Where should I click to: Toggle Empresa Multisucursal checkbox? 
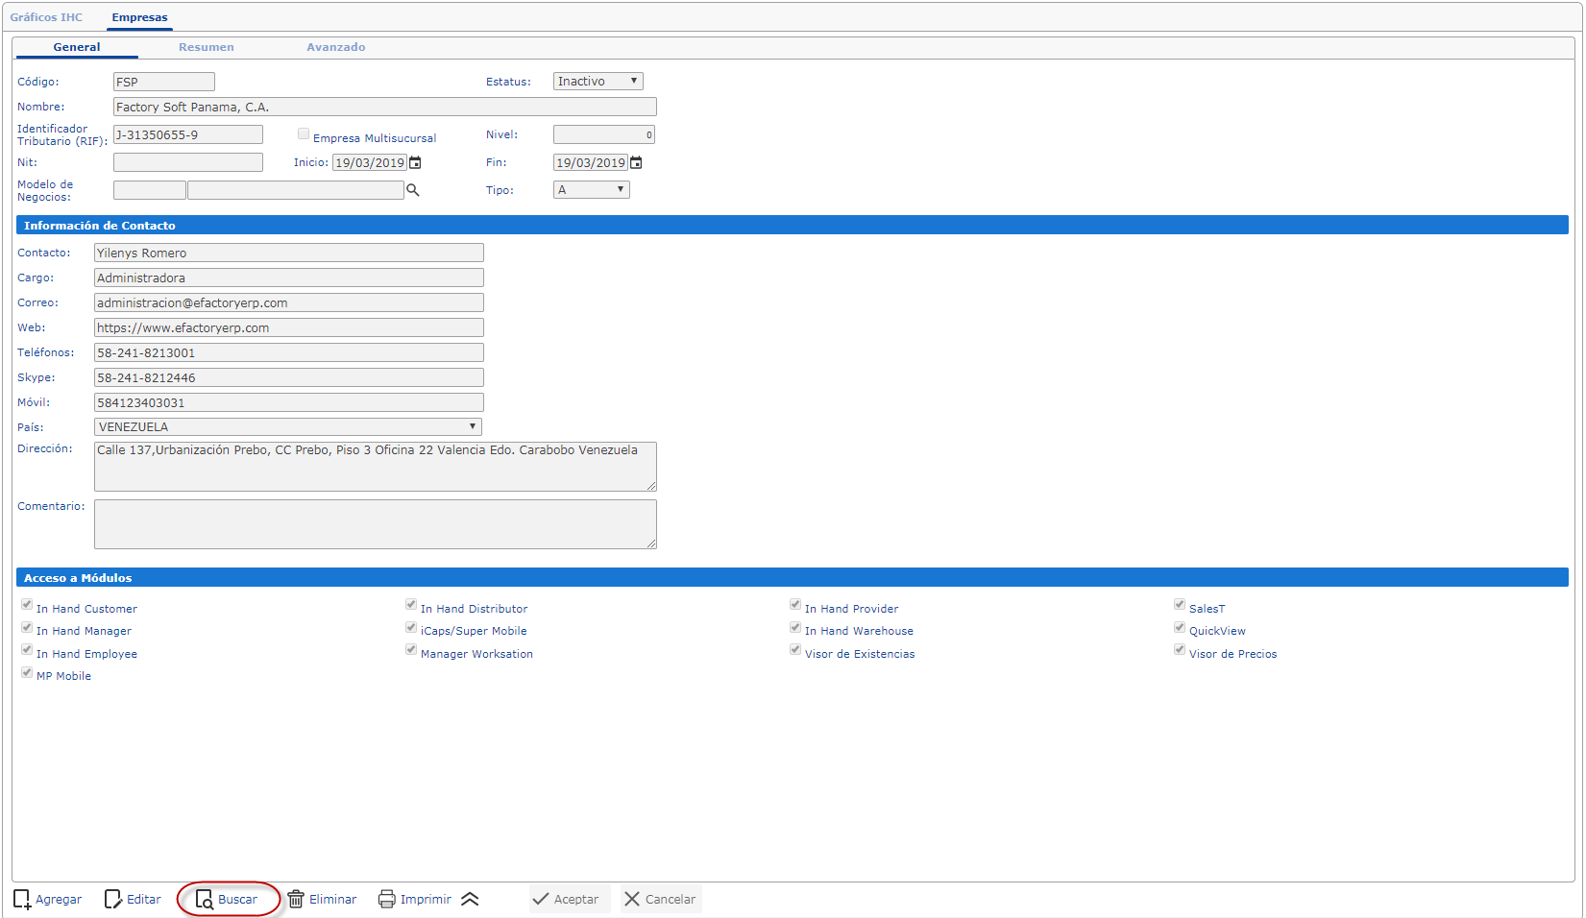(304, 134)
